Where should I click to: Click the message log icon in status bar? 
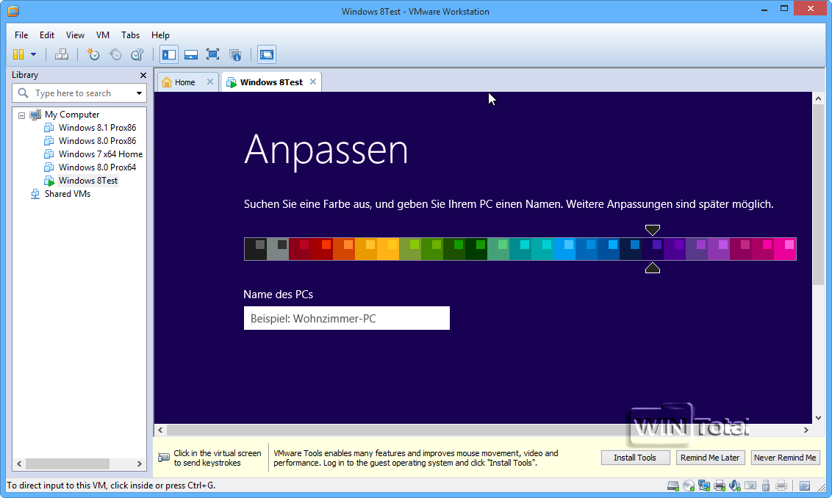(x=805, y=486)
